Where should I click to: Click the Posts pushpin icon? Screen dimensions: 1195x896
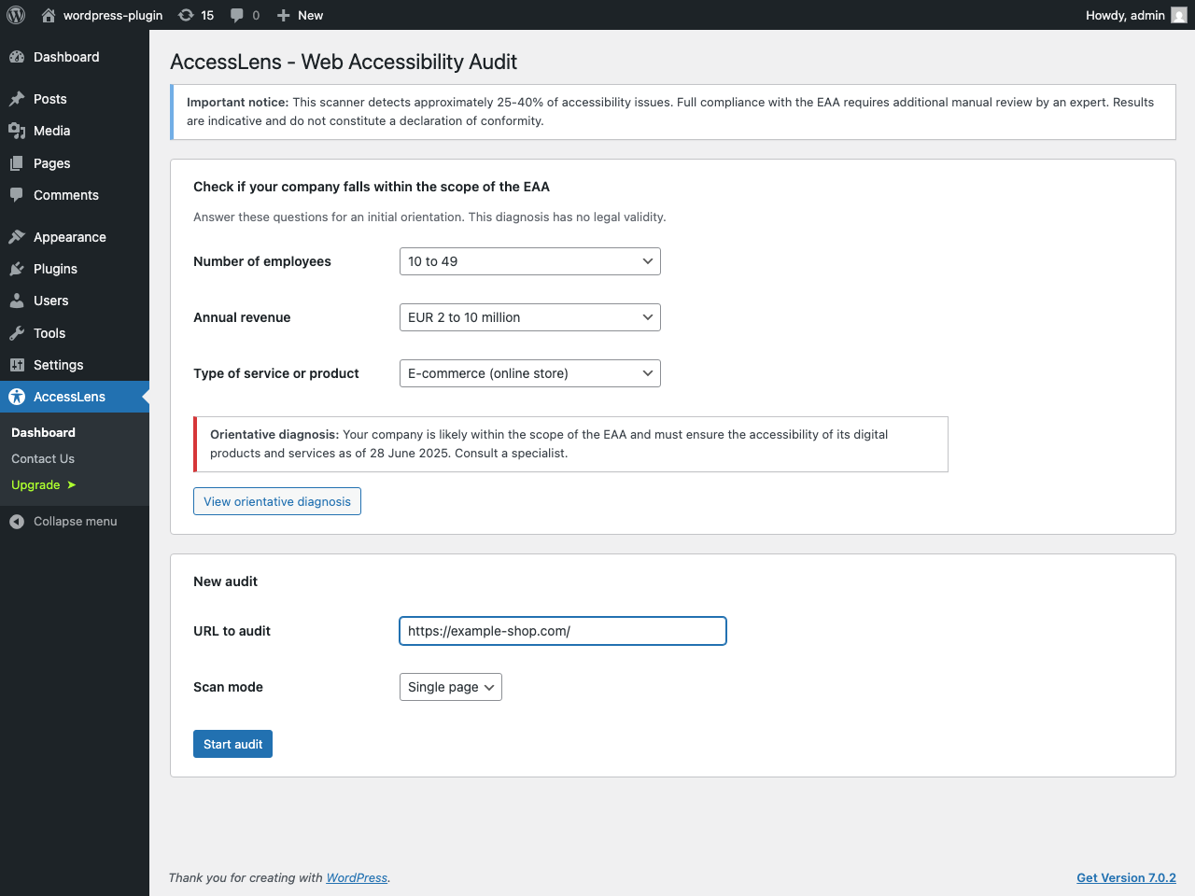pos(17,99)
